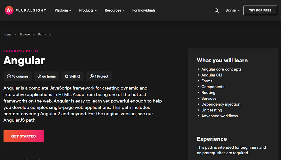Click the TRY FOR FREE button
281x160 pixels.
coord(260,10)
